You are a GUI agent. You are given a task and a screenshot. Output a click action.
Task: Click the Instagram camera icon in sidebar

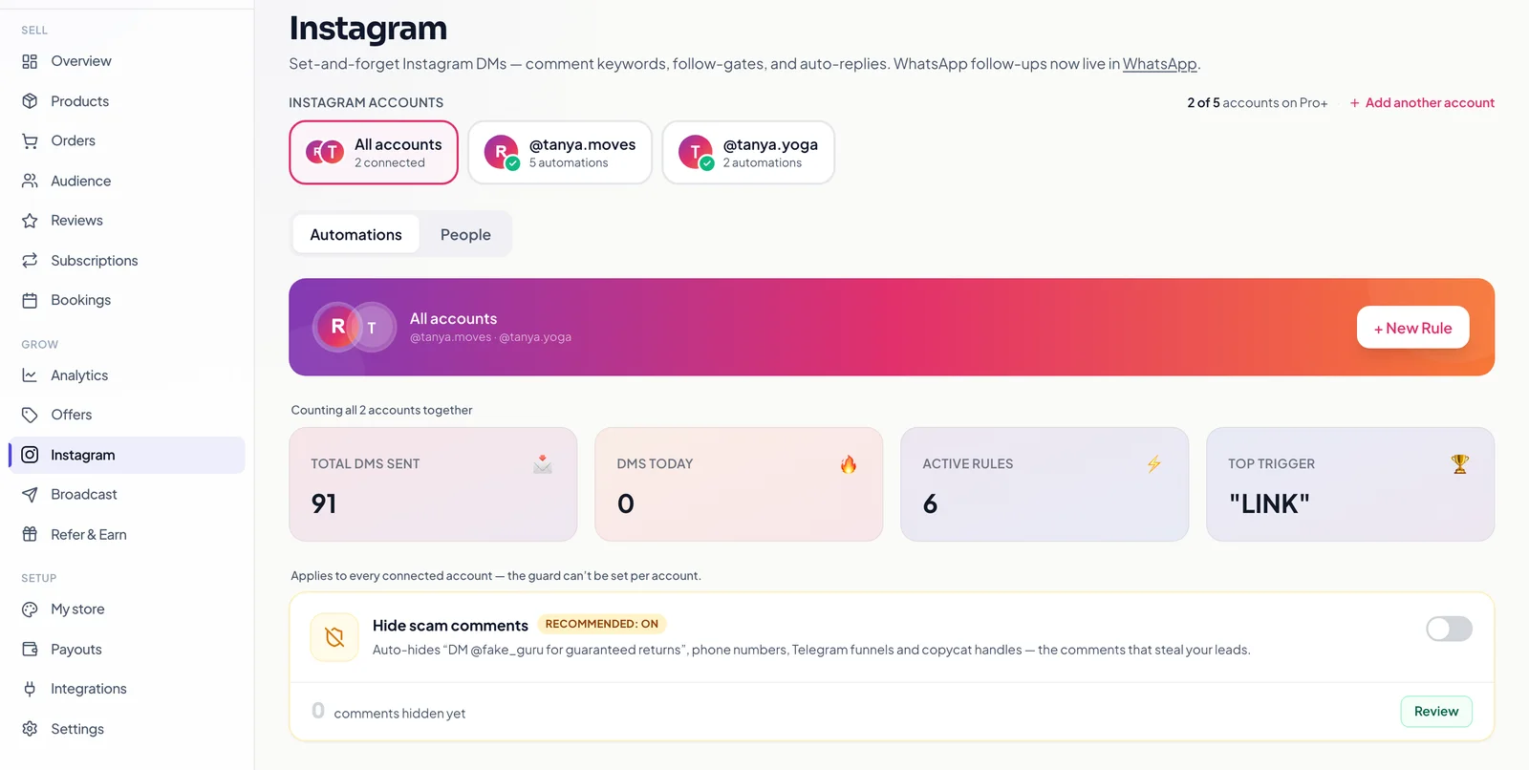[30, 455]
